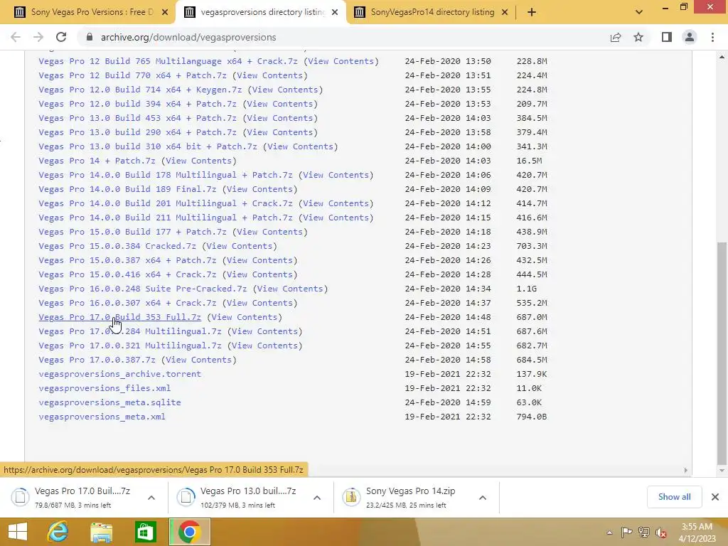Bookmark this page with star icon
The height and width of the screenshot is (546, 728).
(x=639, y=37)
